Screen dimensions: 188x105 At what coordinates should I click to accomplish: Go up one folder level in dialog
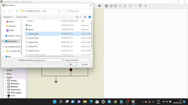point(17,11)
